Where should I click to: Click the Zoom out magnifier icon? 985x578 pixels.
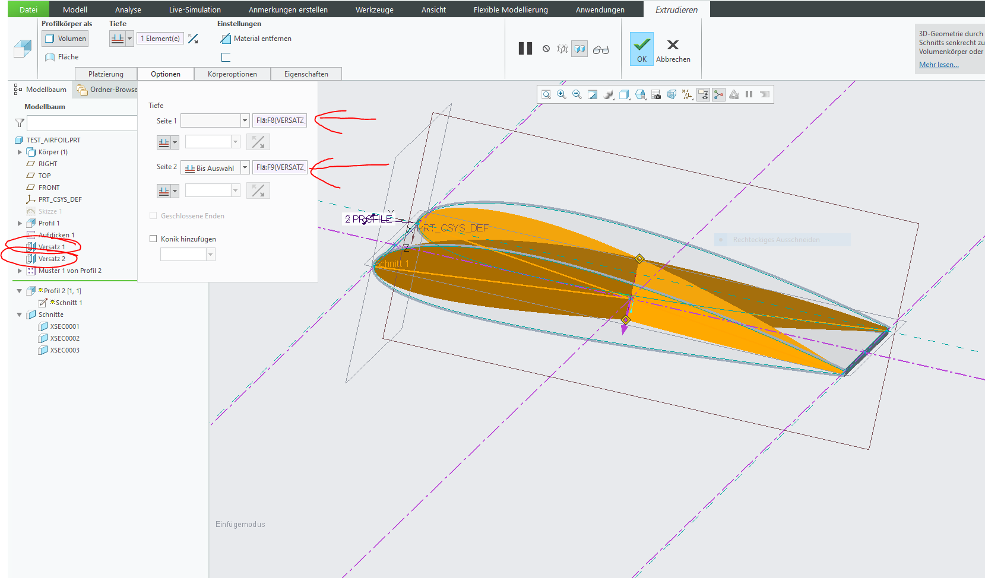(577, 94)
